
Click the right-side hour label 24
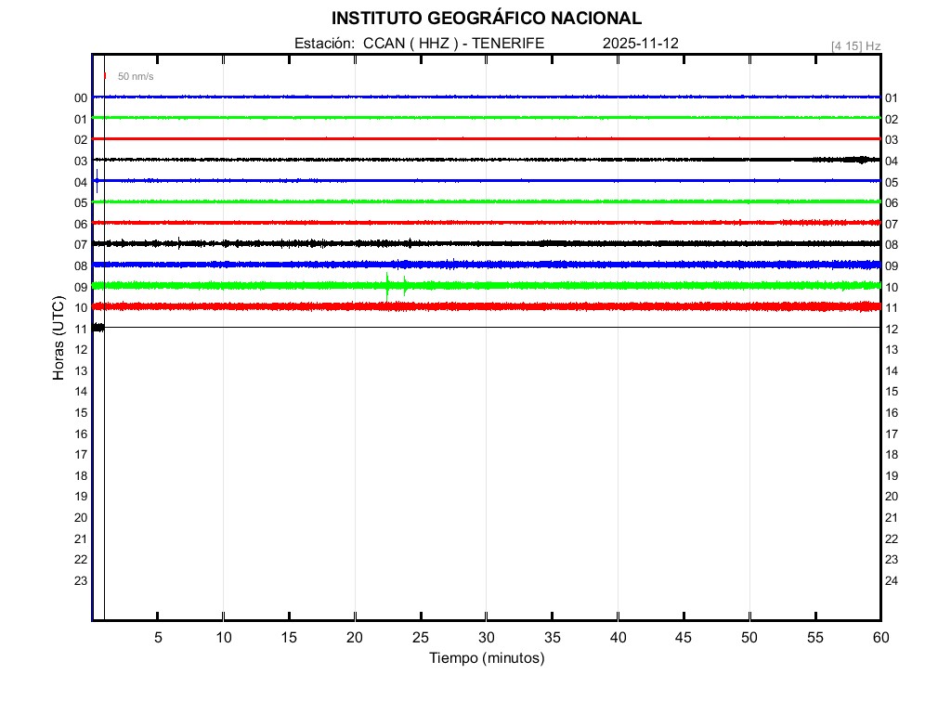(x=892, y=581)
